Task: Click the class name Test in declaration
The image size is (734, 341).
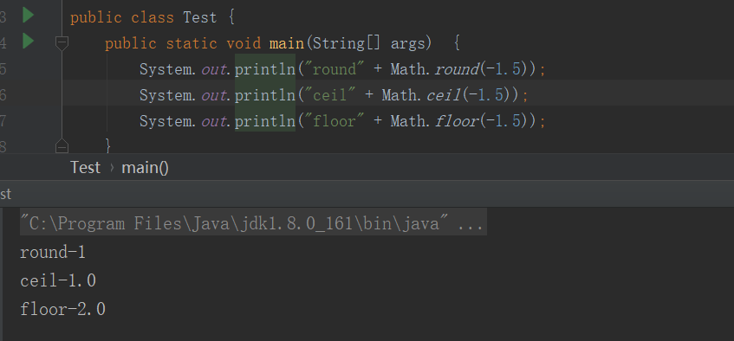Action: 200,18
